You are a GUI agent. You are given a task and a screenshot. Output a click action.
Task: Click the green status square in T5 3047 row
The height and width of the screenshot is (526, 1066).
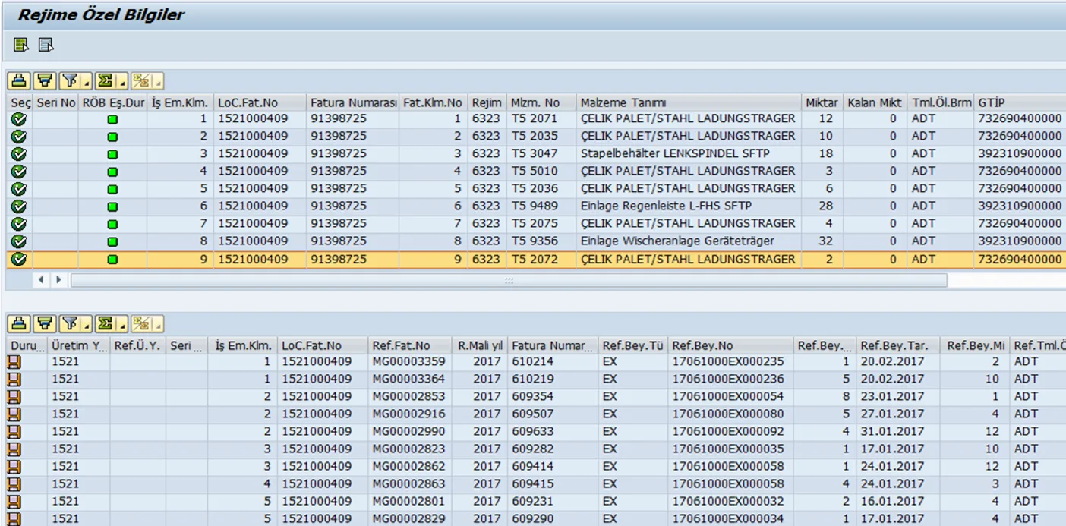(112, 154)
